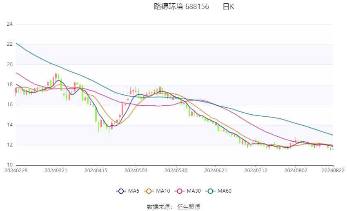Click the y-axis value 24
347x211 pixels.
(x=10, y=24)
